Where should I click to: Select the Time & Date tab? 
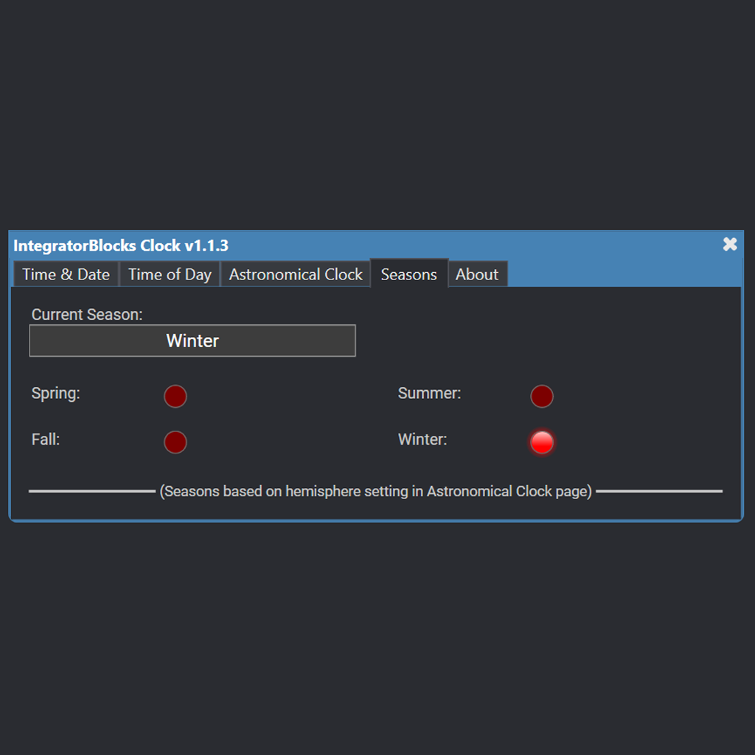66,274
